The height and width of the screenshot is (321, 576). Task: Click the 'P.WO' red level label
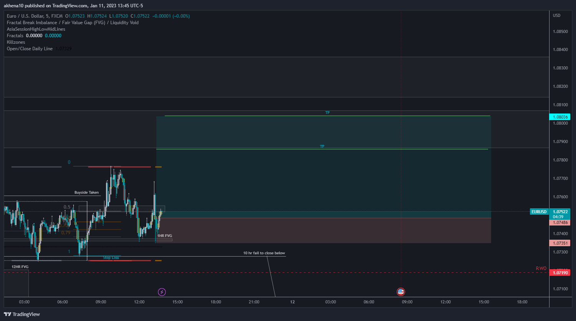click(x=541, y=268)
